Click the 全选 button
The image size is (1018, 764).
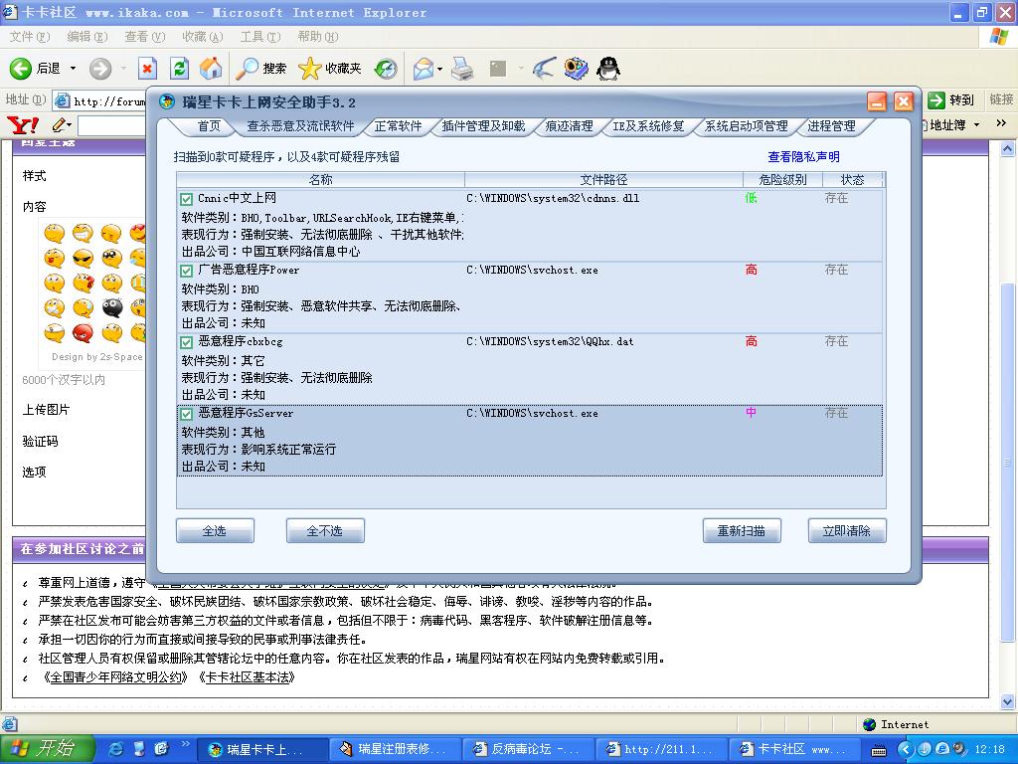(x=215, y=531)
